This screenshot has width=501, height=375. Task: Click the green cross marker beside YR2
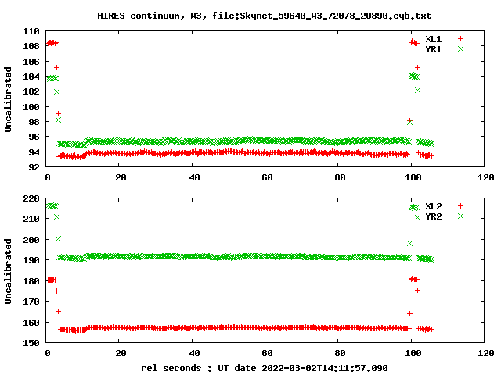click(460, 216)
